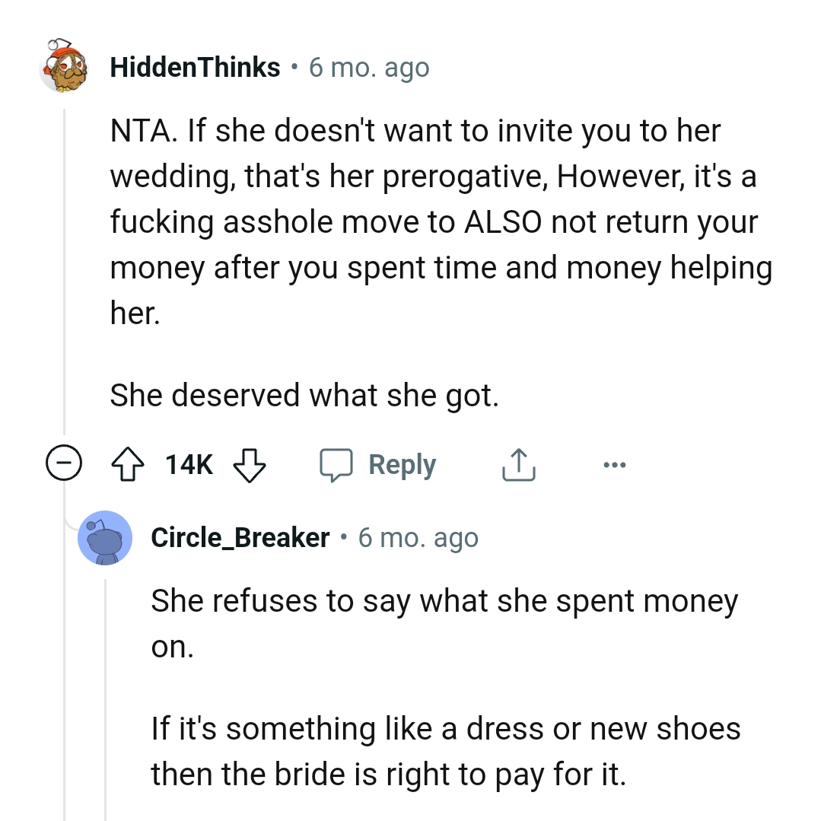
Task: Click the timestamp beside Circle_Breaker
Action: (418, 537)
